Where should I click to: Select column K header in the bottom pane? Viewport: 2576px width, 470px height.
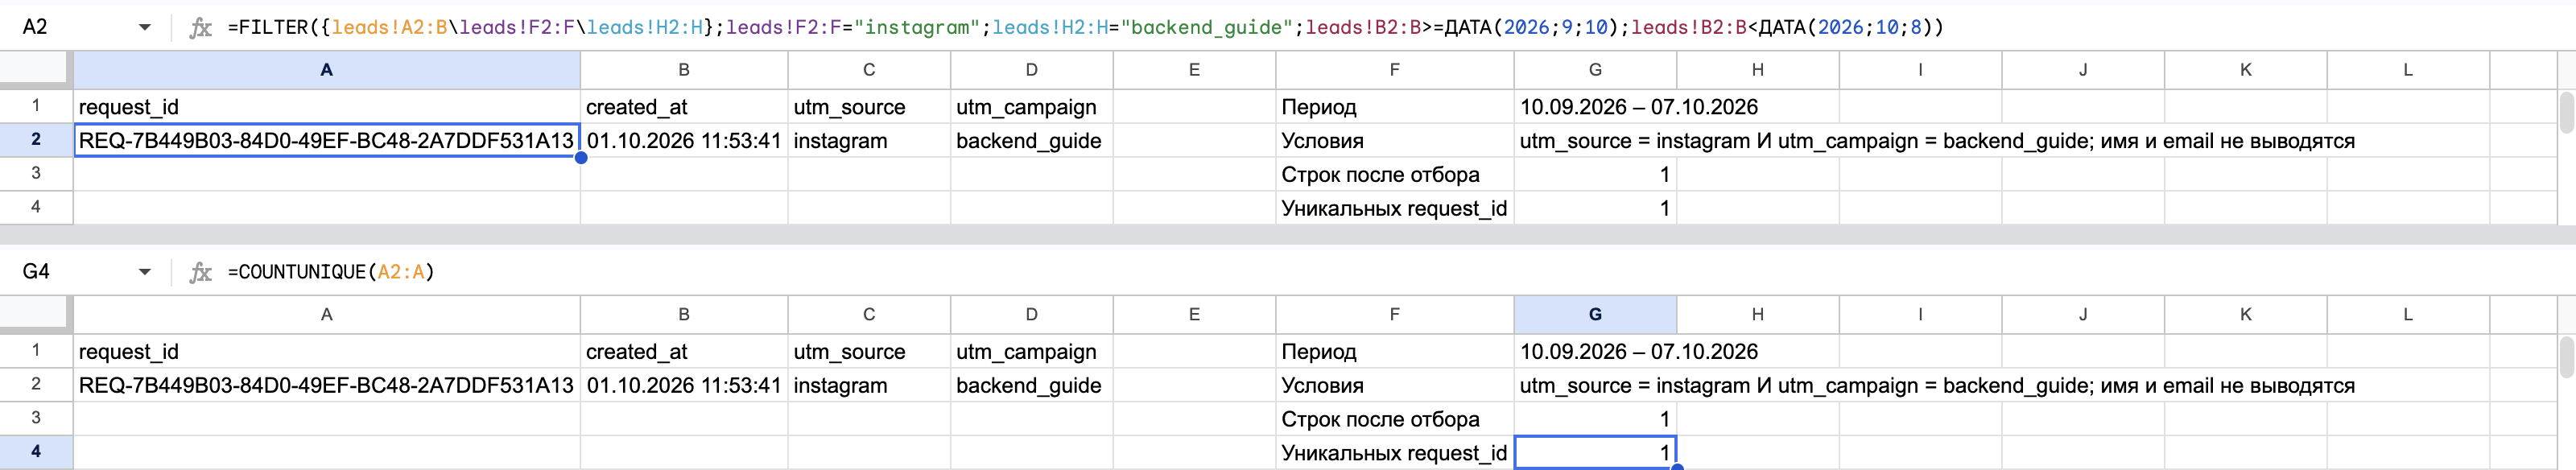[x=2246, y=315]
